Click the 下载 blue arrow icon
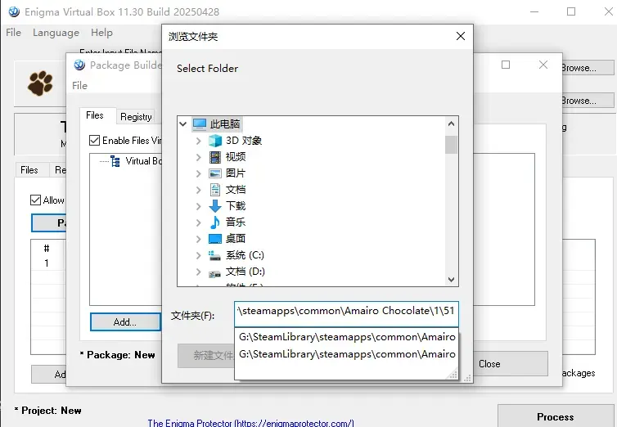617x427 pixels. pos(215,206)
